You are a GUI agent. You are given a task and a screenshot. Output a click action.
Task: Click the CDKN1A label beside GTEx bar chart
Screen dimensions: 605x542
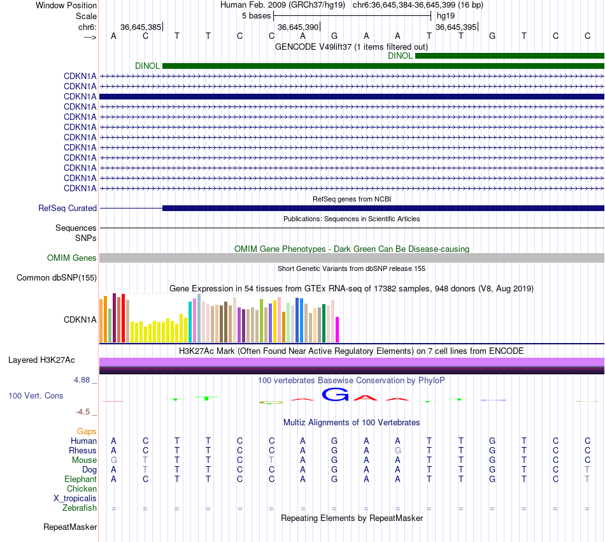pos(80,320)
